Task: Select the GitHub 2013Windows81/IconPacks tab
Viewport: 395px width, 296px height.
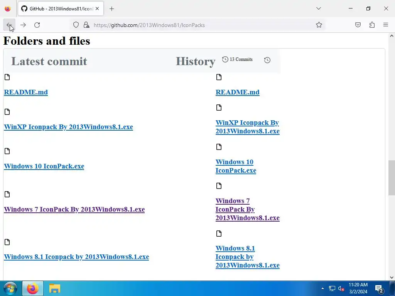Action: (61, 8)
